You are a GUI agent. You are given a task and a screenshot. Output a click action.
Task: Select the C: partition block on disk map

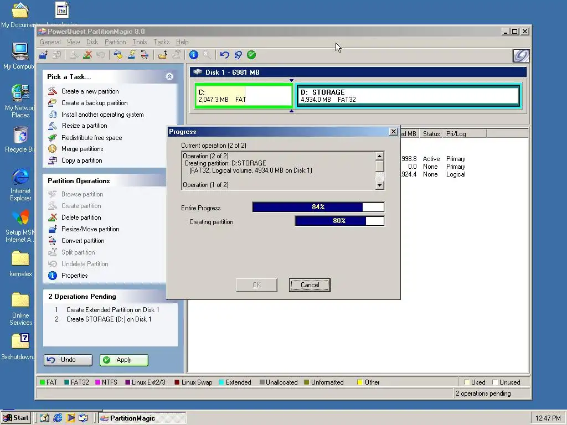244,96
